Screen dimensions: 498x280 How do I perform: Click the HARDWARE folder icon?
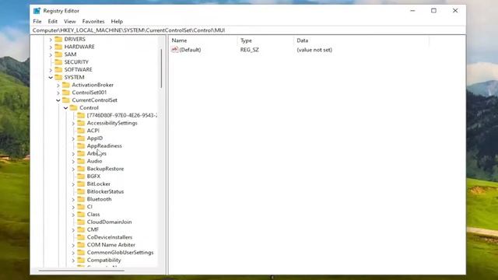pos(58,47)
